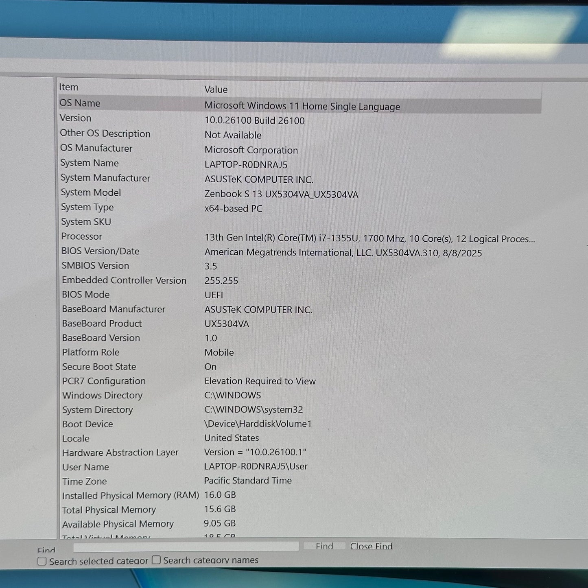Focus the Find text input field
This screenshot has height=588, width=588.
(x=186, y=546)
